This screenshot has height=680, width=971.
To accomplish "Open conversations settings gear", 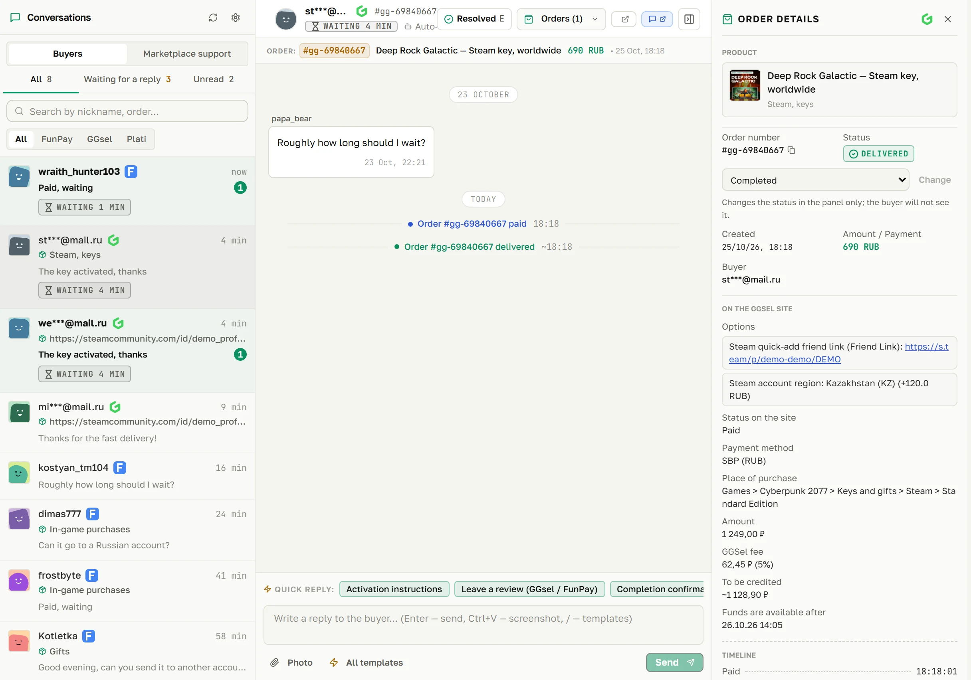I will coord(236,17).
